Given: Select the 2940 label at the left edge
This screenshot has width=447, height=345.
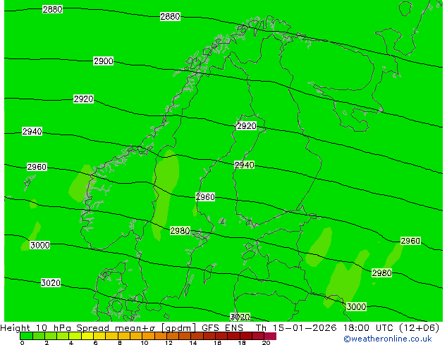Looking at the screenshot, I should click(x=32, y=131).
